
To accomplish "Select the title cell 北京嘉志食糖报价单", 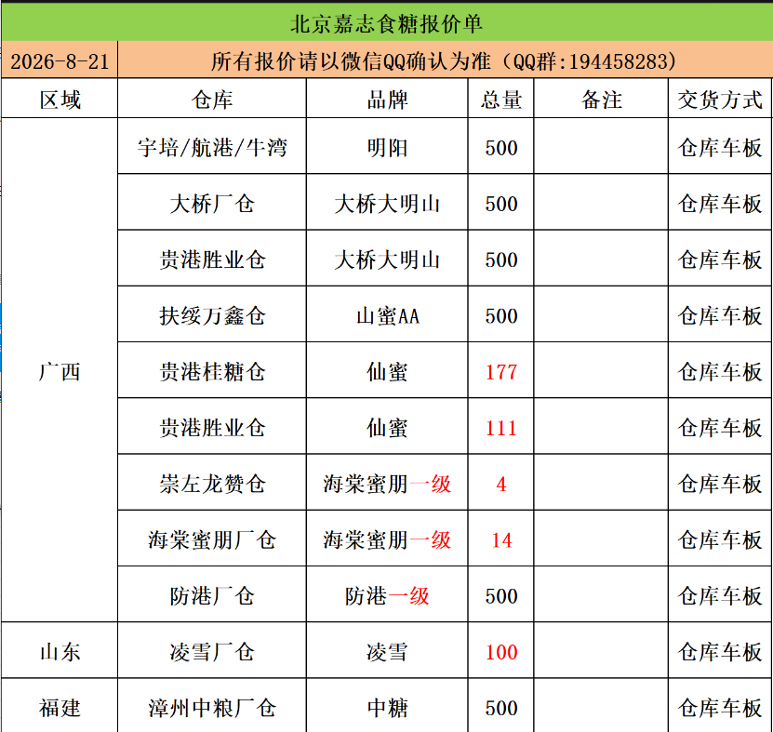I will click(x=387, y=23).
